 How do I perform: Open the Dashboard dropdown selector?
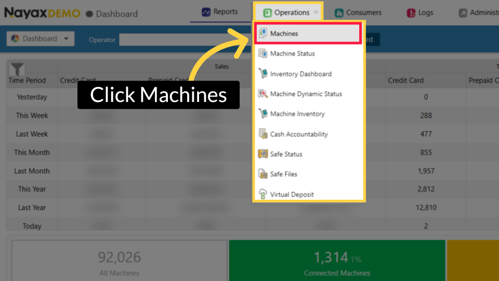pos(41,39)
